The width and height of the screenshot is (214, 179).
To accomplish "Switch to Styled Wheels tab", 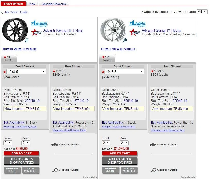I will pos(13,4).
